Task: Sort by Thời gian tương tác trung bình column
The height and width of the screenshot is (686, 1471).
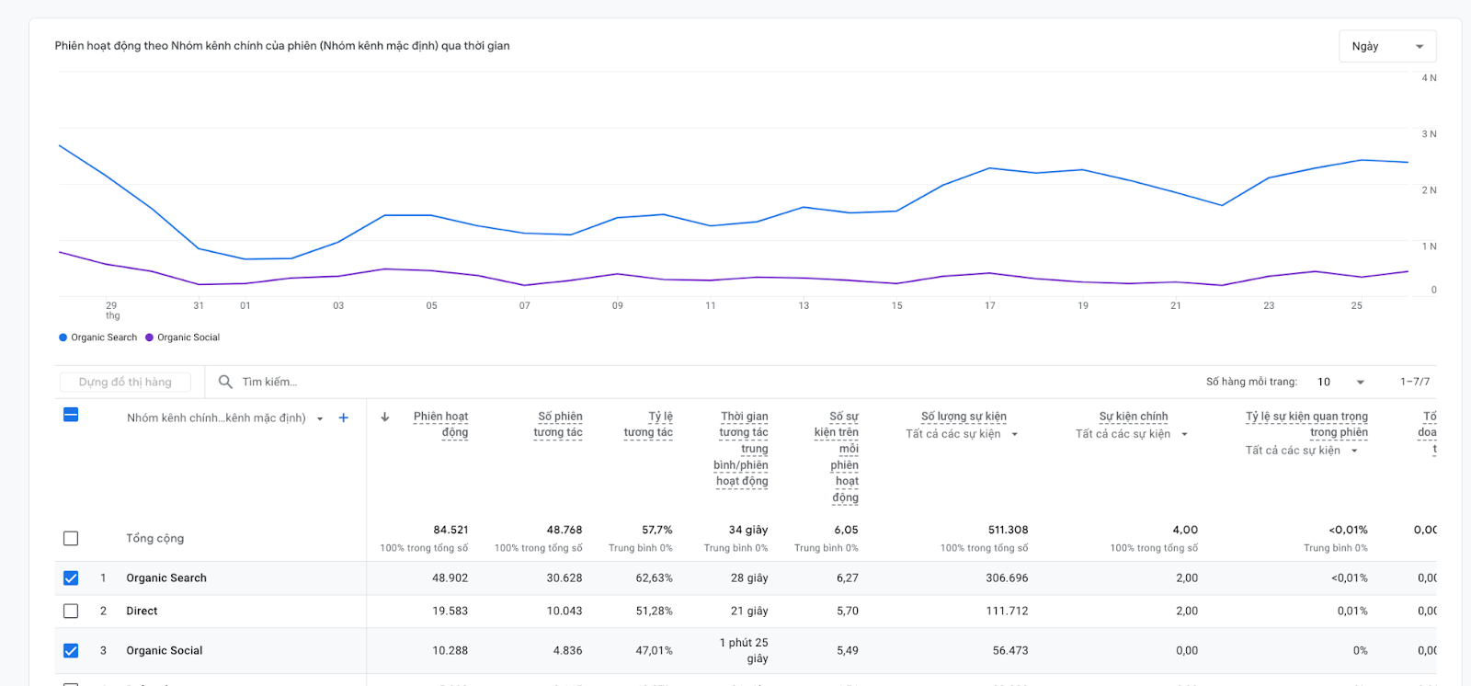Action: [x=741, y=449]
